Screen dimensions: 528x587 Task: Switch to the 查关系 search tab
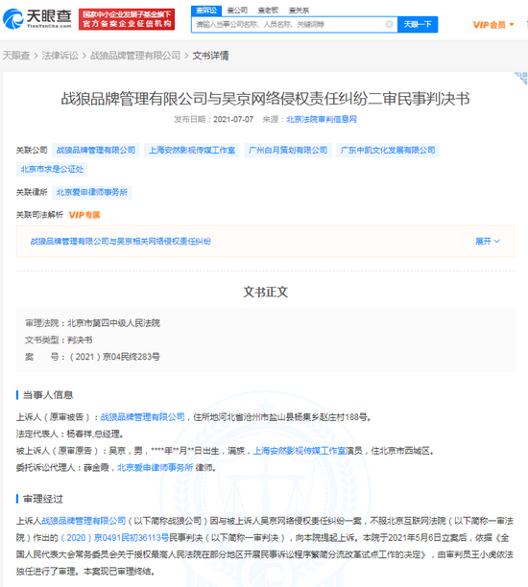(x=299, y=11)
